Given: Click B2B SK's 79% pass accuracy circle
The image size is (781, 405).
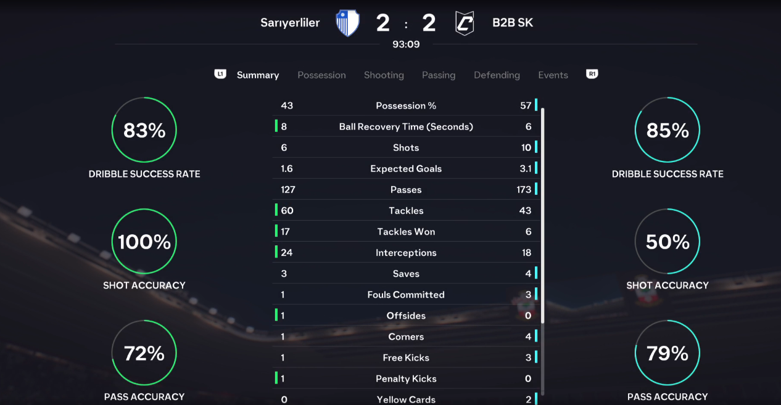Looking at the screenshot, I should (x=667, y=353).
